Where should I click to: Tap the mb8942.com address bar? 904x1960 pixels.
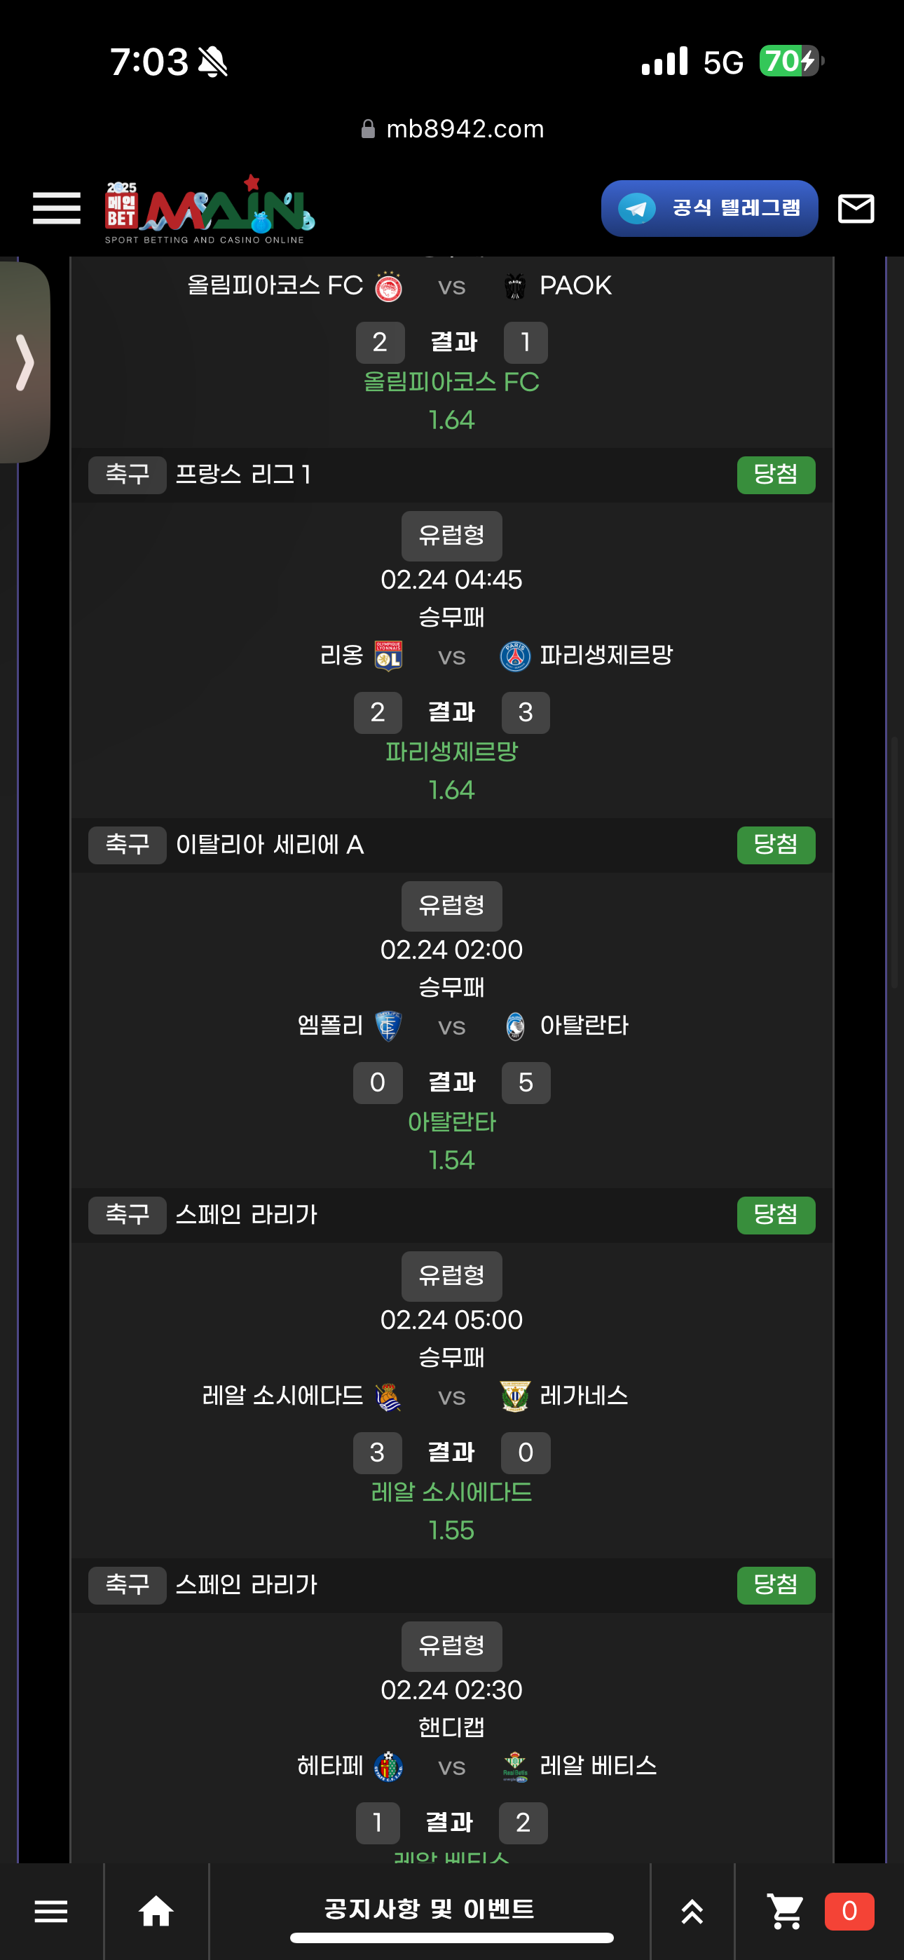click(452, 130)
